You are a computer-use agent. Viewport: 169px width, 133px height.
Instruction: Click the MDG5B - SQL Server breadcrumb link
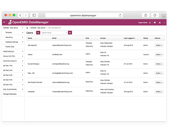tap(38, 28)
